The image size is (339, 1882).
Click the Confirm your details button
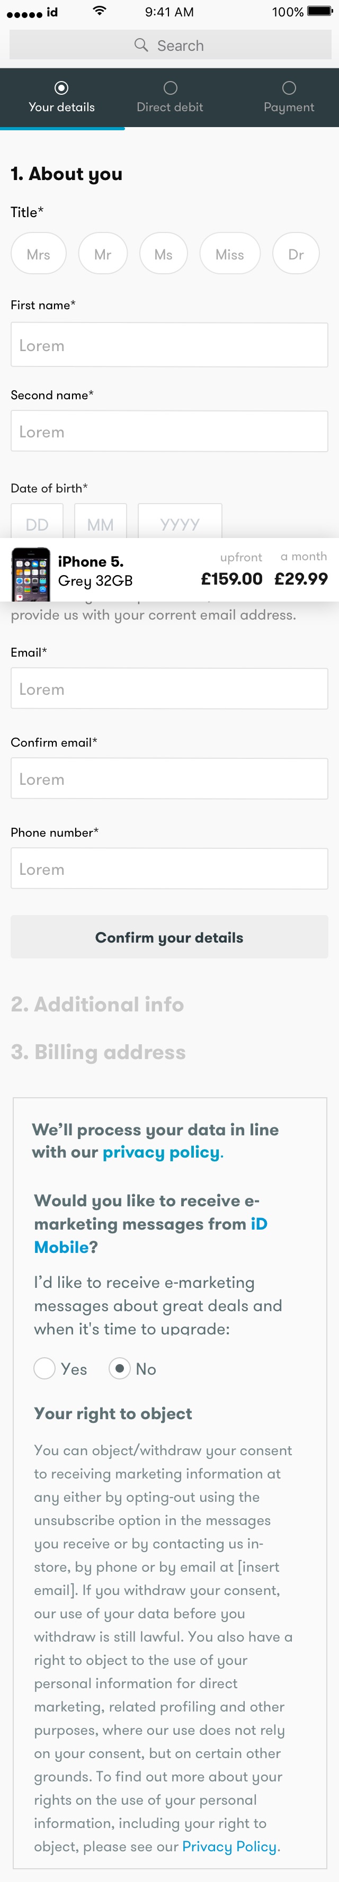pyautogui.click(x=169, y=937)
